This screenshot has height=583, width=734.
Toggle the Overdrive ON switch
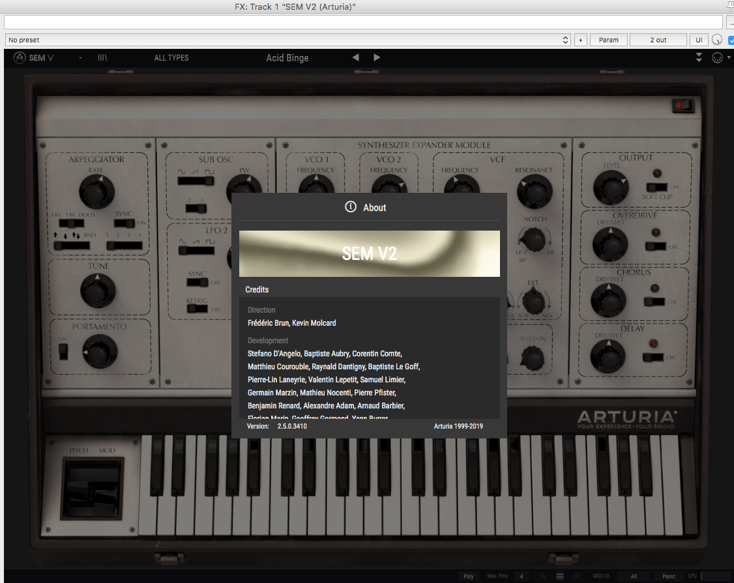(656, 247)
